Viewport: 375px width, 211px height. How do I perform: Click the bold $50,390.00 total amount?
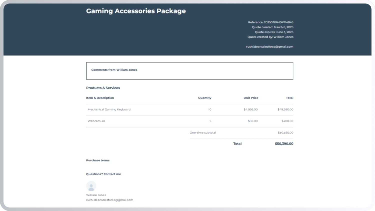point(284,144)
